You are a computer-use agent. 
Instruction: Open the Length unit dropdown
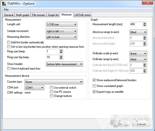pyautogui.click(x=62, y=24)
